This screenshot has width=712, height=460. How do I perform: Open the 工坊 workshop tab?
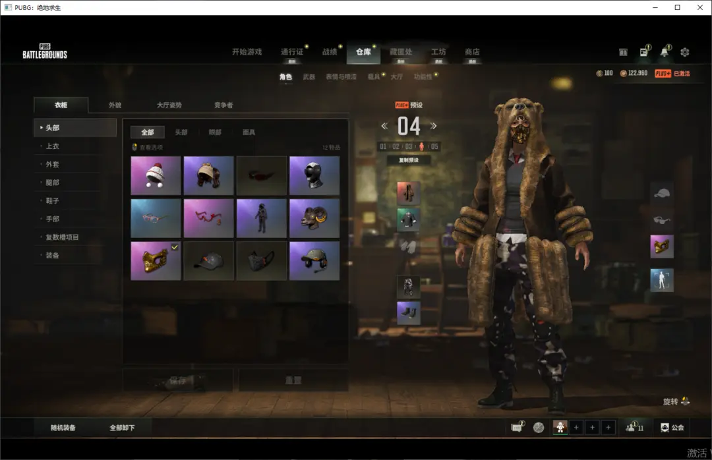(438, 52)
